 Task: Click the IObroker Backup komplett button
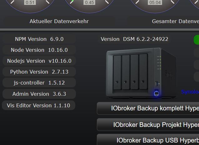[148, 109]
